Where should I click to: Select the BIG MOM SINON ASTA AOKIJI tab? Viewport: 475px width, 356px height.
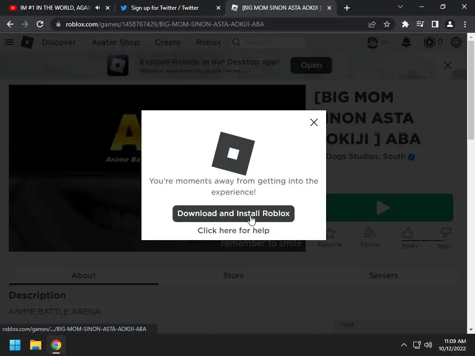point(281,8)
